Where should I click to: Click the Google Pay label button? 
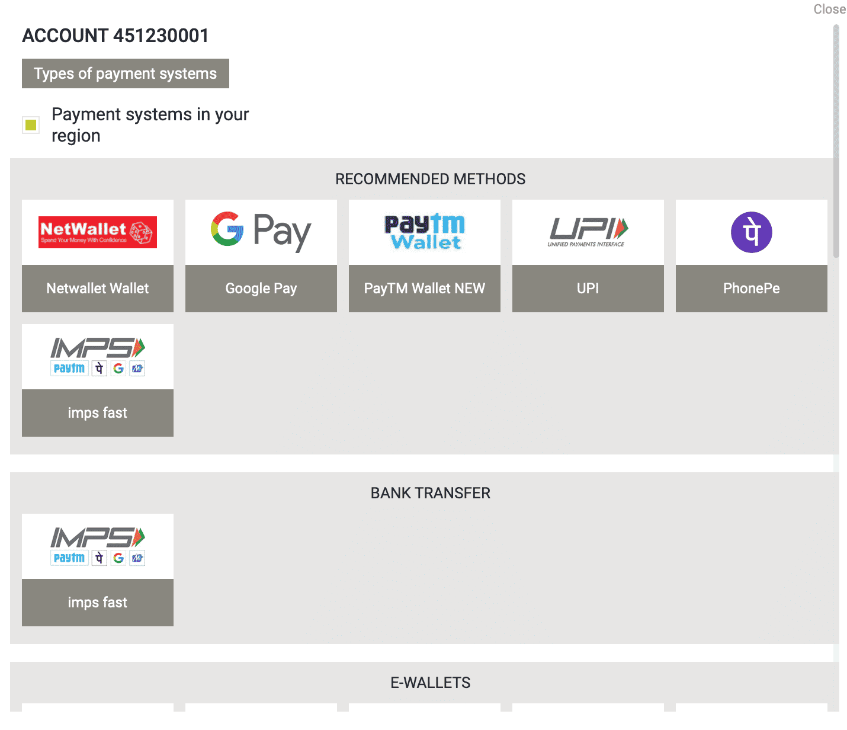(261, 289)
